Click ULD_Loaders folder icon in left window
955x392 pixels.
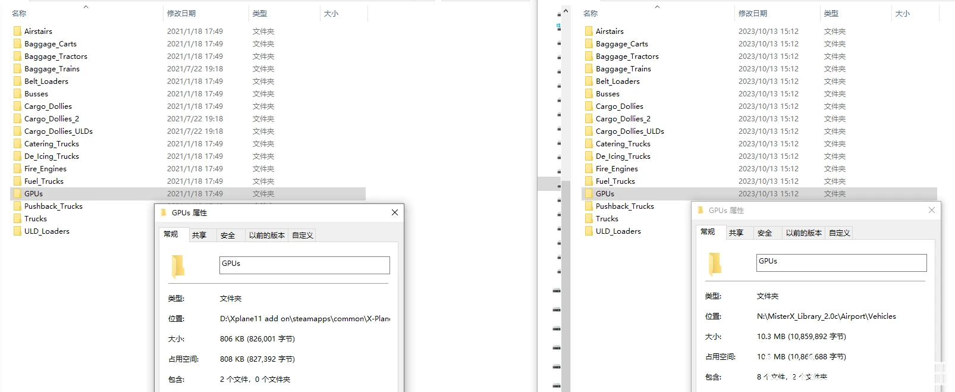(17, 231)
